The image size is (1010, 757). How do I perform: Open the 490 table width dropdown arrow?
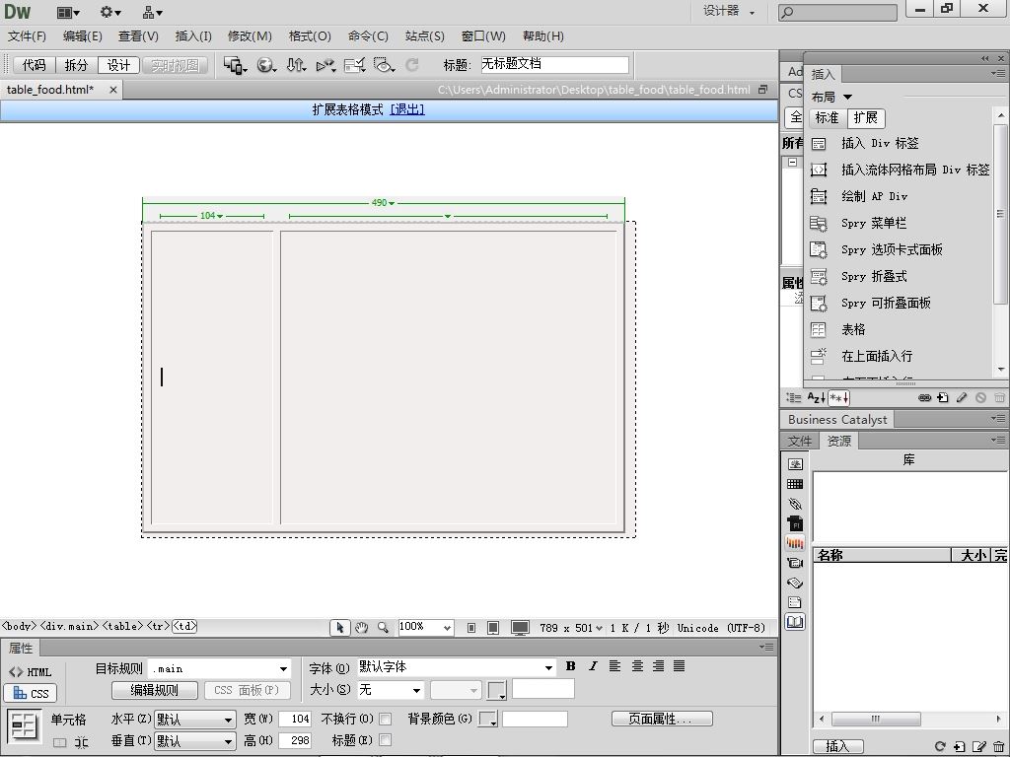point(392,203)
